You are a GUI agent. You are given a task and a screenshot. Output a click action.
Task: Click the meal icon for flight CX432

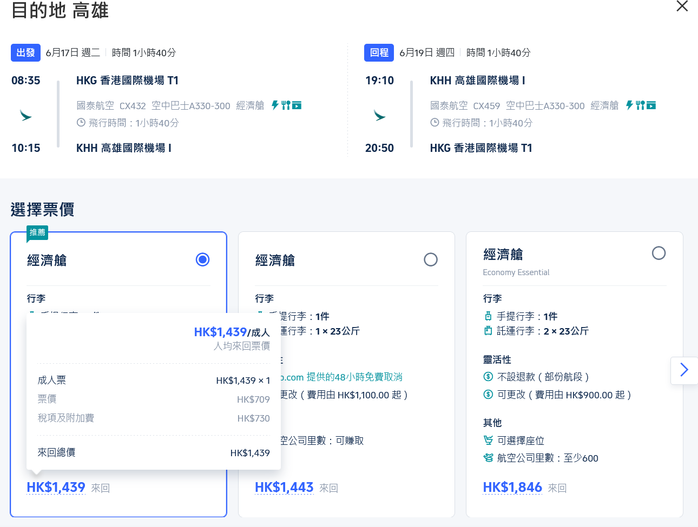click(286, 105)
